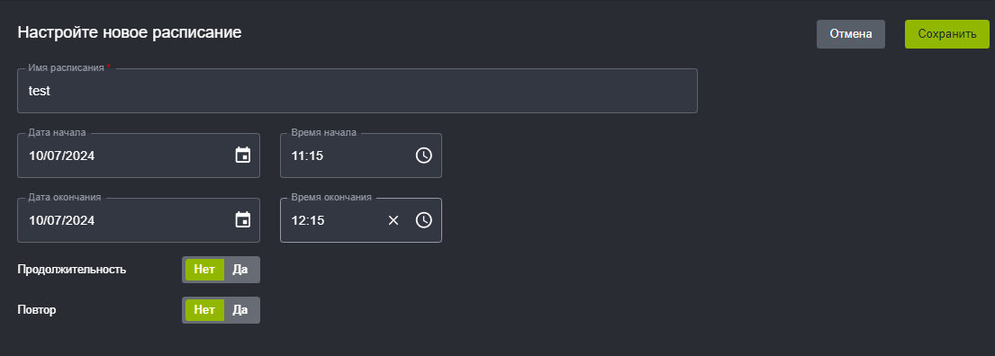The width and height of the screenshot is (995, 356).
Task: Click the heading Настройте новое расписание
Action: coord(130,33)
